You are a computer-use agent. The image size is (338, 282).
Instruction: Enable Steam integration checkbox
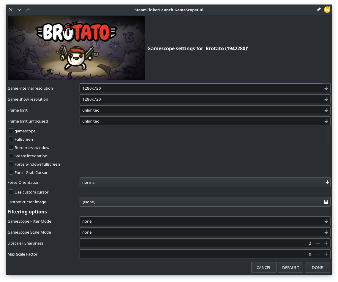click(x=11, y=156)
